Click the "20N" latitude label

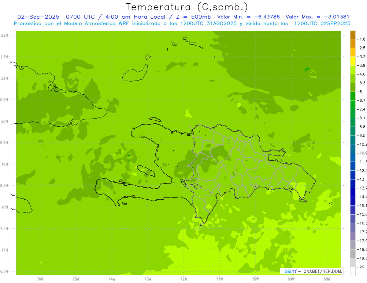tap(5, 121)
